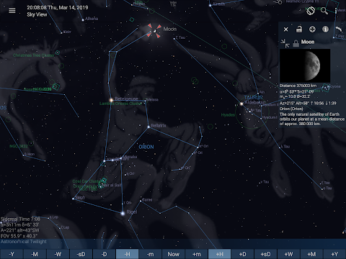Select the star Alhena
Viewport: 346px width, 259px height.
83,20
